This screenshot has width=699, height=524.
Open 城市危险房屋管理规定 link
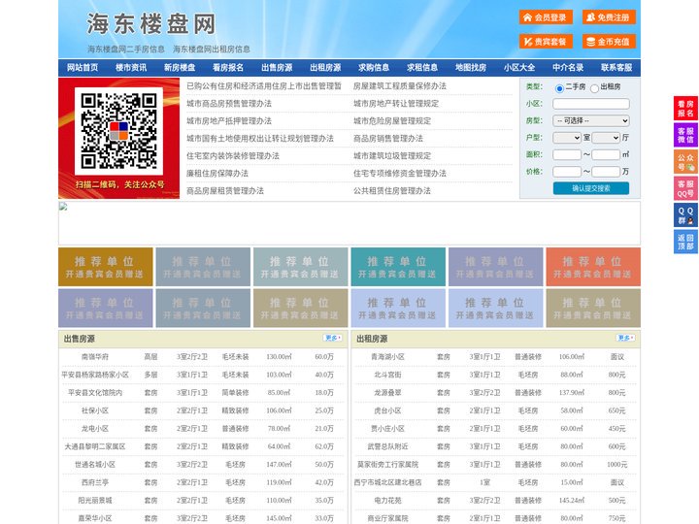392,120
